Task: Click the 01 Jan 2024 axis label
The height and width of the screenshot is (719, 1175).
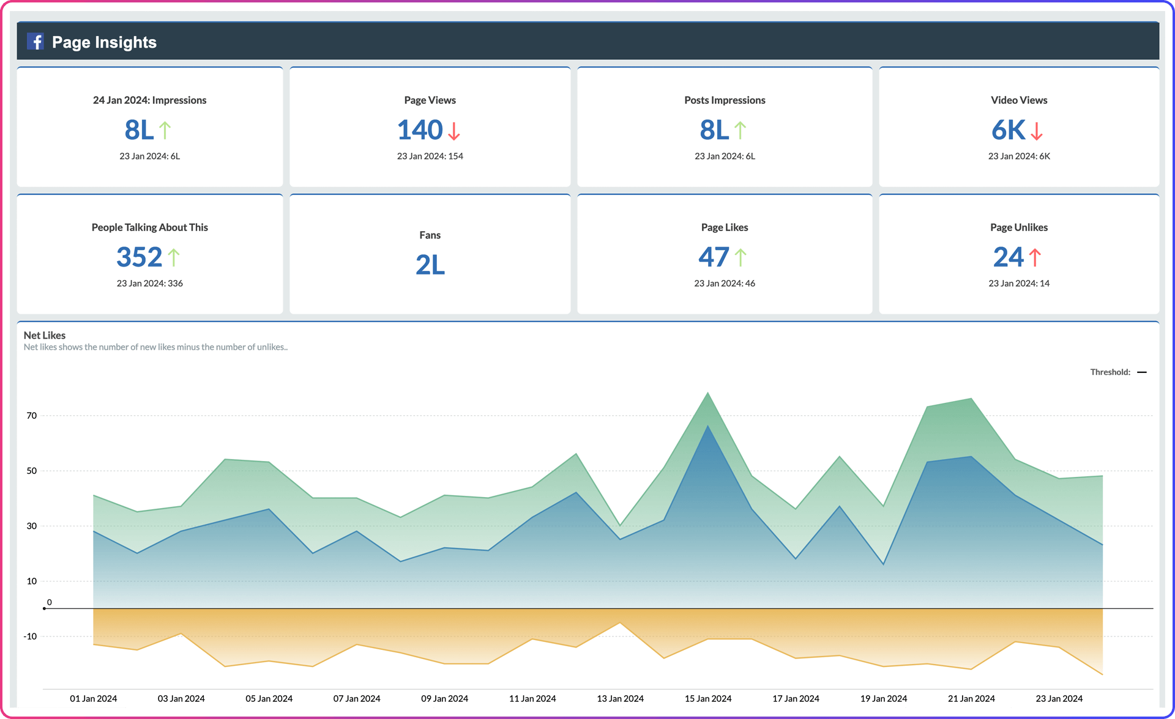Action: coord(93,698)
